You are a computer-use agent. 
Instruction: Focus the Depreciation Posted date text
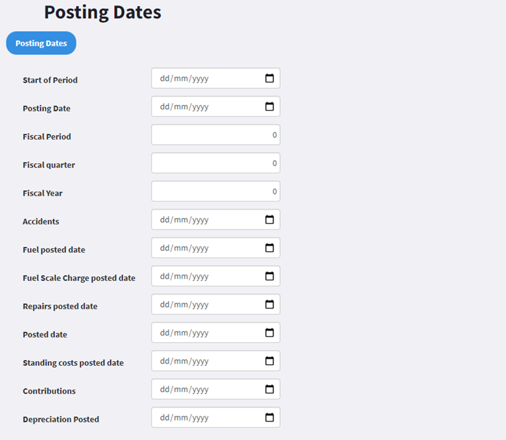(184, 418)
